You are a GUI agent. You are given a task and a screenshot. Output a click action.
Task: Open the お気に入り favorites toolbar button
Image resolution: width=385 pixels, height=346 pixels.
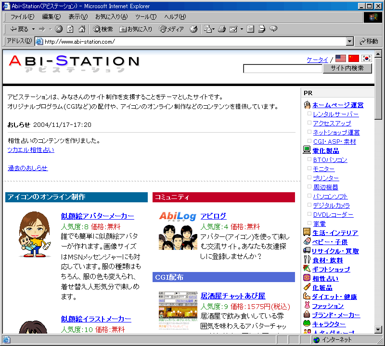pyautogui.click(x=136, y=29)
